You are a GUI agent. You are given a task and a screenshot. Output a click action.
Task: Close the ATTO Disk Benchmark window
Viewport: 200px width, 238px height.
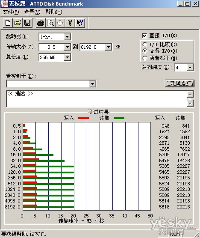(195, 4)
